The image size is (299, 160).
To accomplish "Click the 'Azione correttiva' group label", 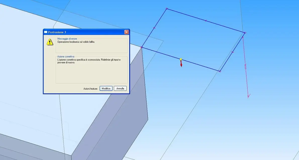I will tap(66, 56).
